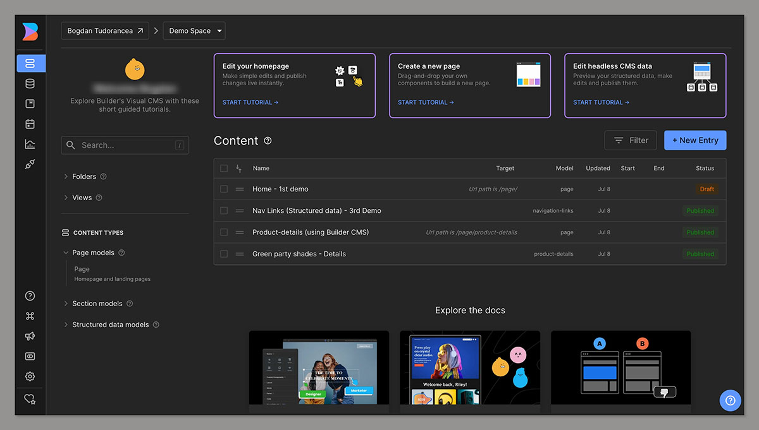Screen dimensions: 759x430
Task: Click help icon next to Content heading
Action: click(268, 141)
